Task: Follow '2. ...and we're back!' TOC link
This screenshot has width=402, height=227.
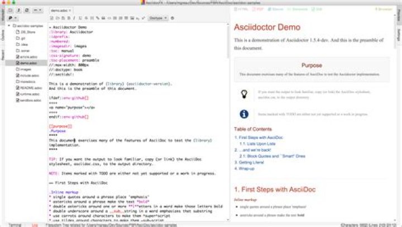Action: coord(252,150)
